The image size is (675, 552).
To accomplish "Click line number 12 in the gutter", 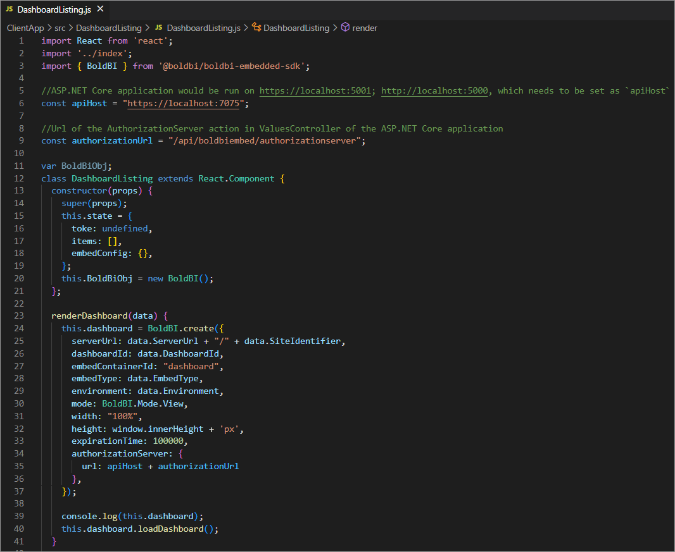I will (x=19, y=178).
